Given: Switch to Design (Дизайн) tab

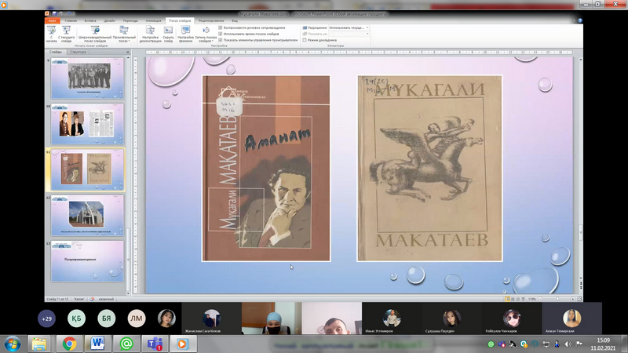Looking at the screenshot, I should pyautogui.click(x=109, y=20).
